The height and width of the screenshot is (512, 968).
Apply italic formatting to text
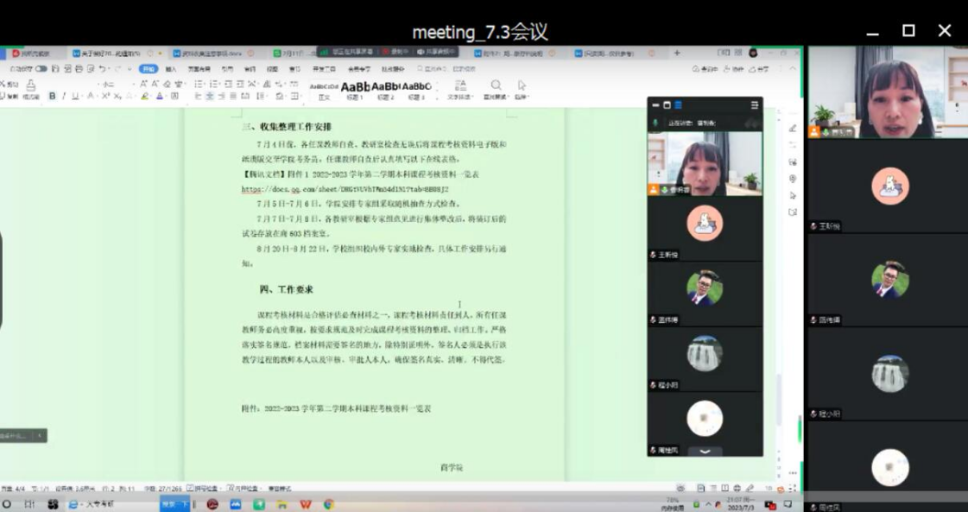[x=63, y=96]
